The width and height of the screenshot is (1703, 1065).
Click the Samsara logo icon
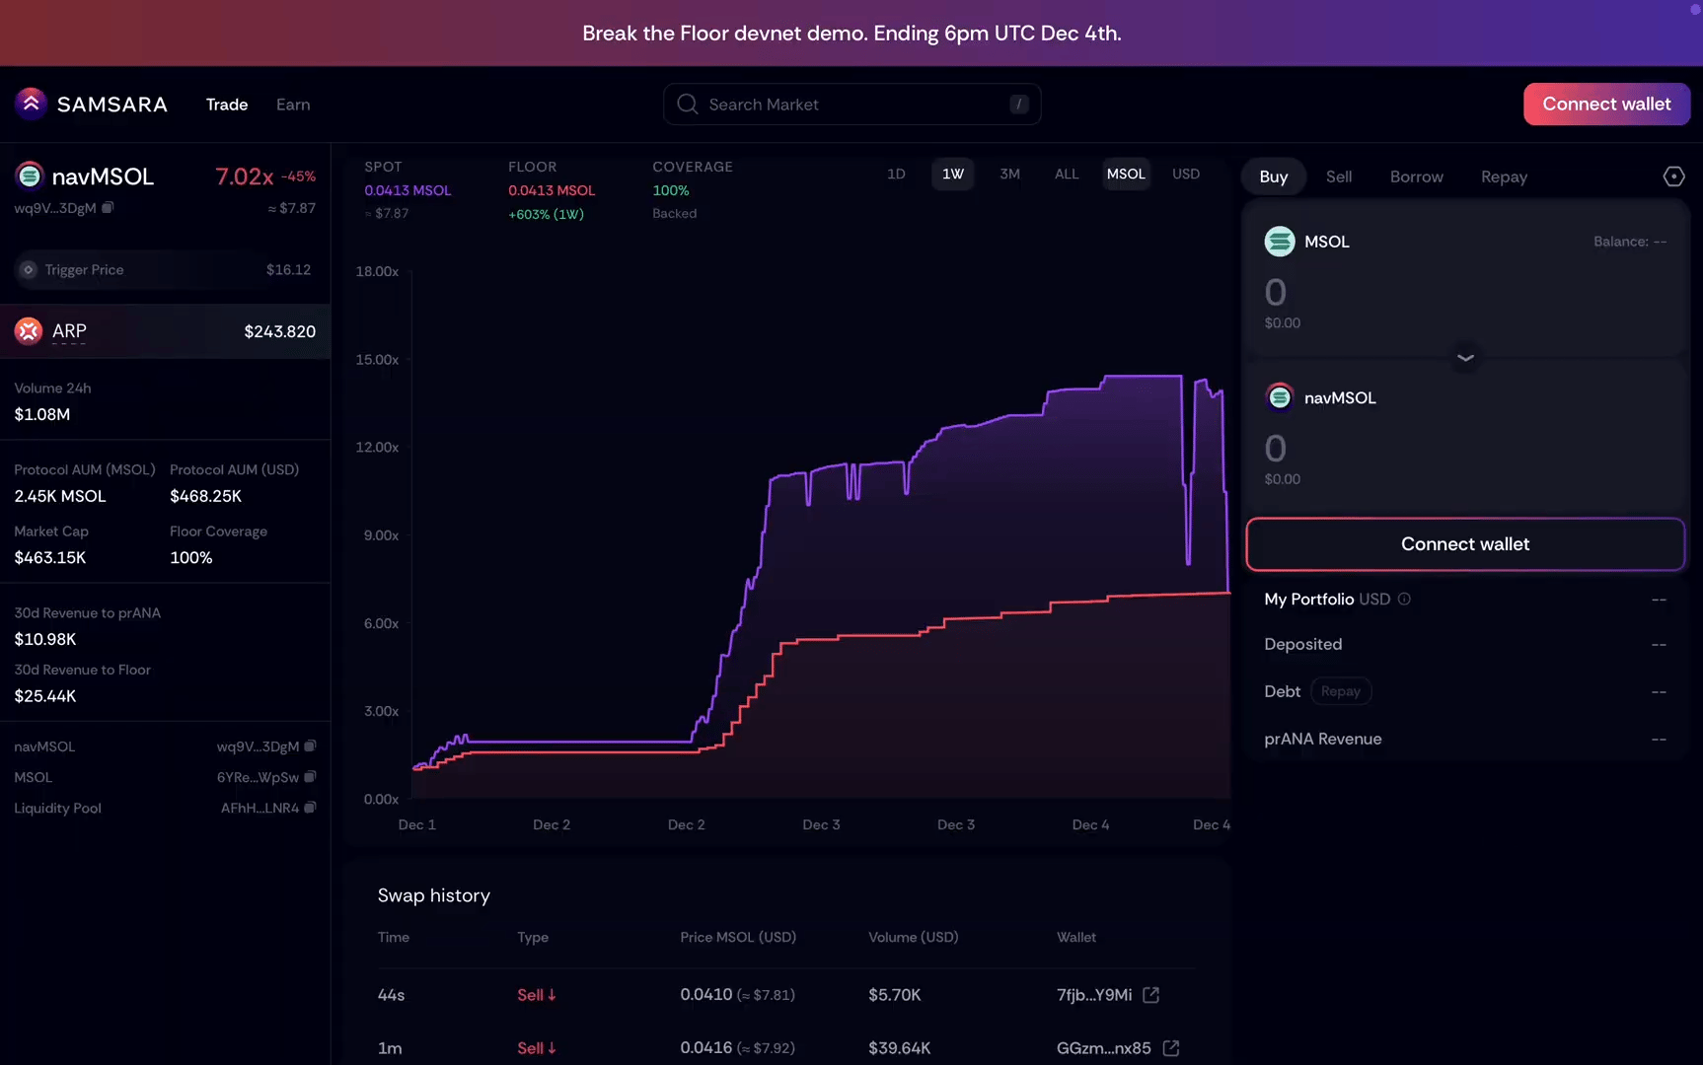coord(31,104)
